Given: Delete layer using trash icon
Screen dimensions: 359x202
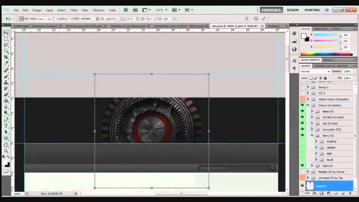Looking at the screenshot, I should (x=350, y=193).
